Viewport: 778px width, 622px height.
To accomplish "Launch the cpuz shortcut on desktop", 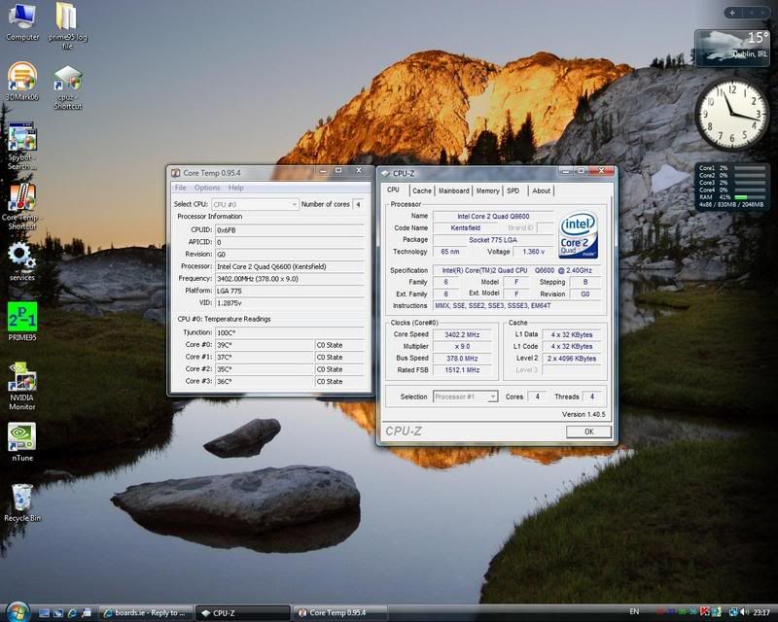I will click(67, 87).
